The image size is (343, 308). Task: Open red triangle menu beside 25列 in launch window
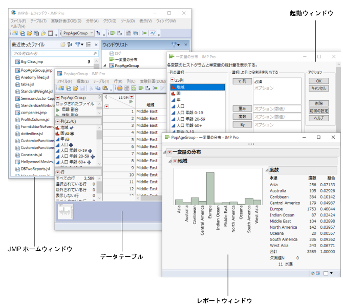pos(172,80)
